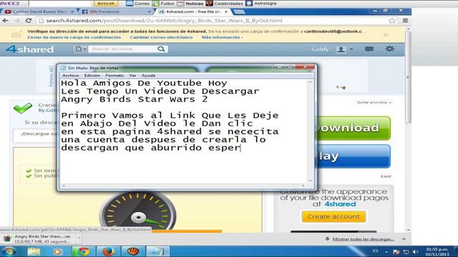Open the Chrome hamburger menu
The height and width of the screenshot is (257, 458).
405,21
